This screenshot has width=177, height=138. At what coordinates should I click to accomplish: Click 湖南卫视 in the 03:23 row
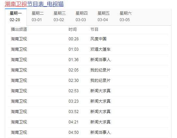[19, 101]
